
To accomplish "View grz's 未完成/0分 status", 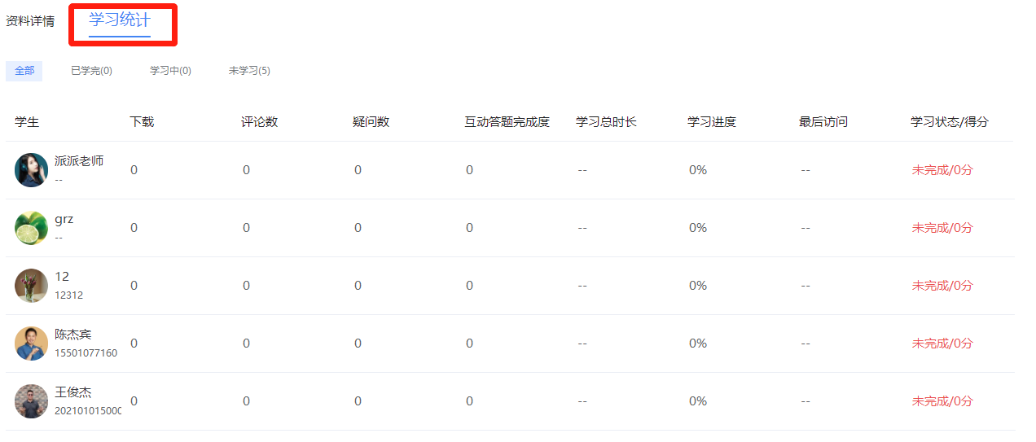I will coord(942,228).
